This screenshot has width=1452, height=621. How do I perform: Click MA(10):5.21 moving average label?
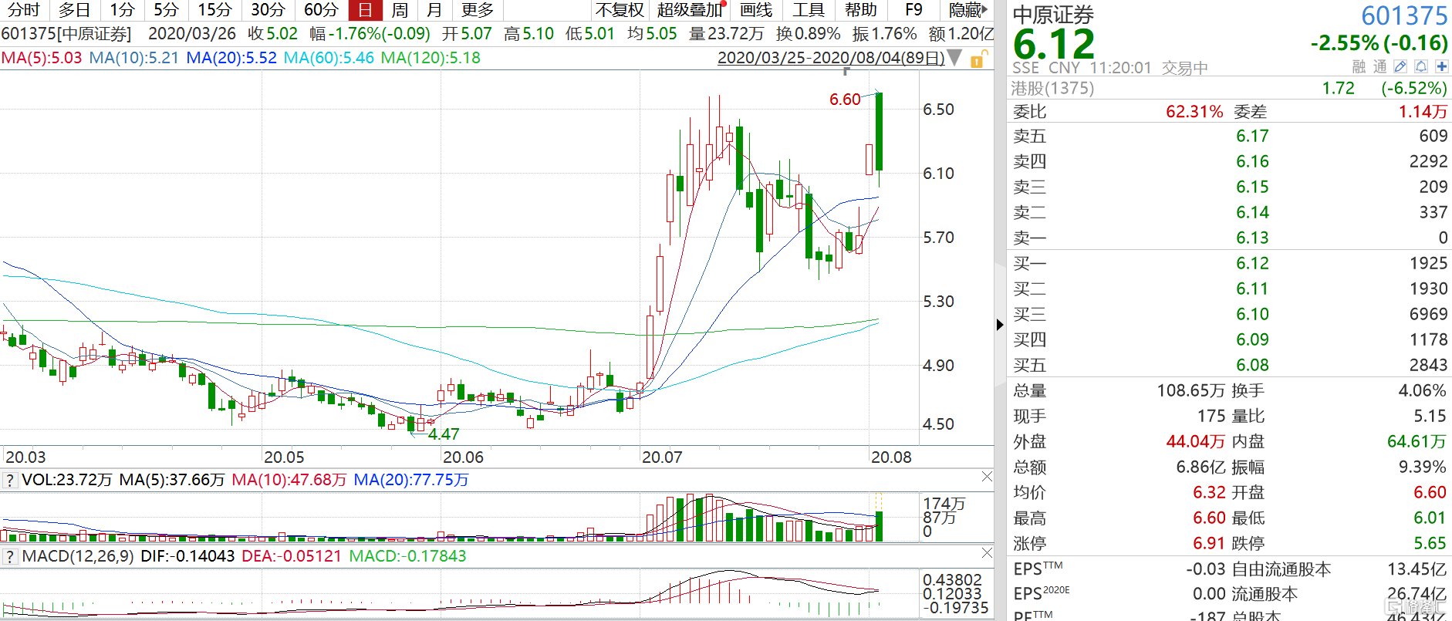click(134, 58)
